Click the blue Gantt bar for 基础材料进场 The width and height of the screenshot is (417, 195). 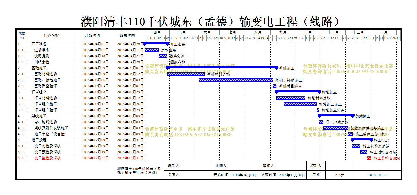(186, 74)
